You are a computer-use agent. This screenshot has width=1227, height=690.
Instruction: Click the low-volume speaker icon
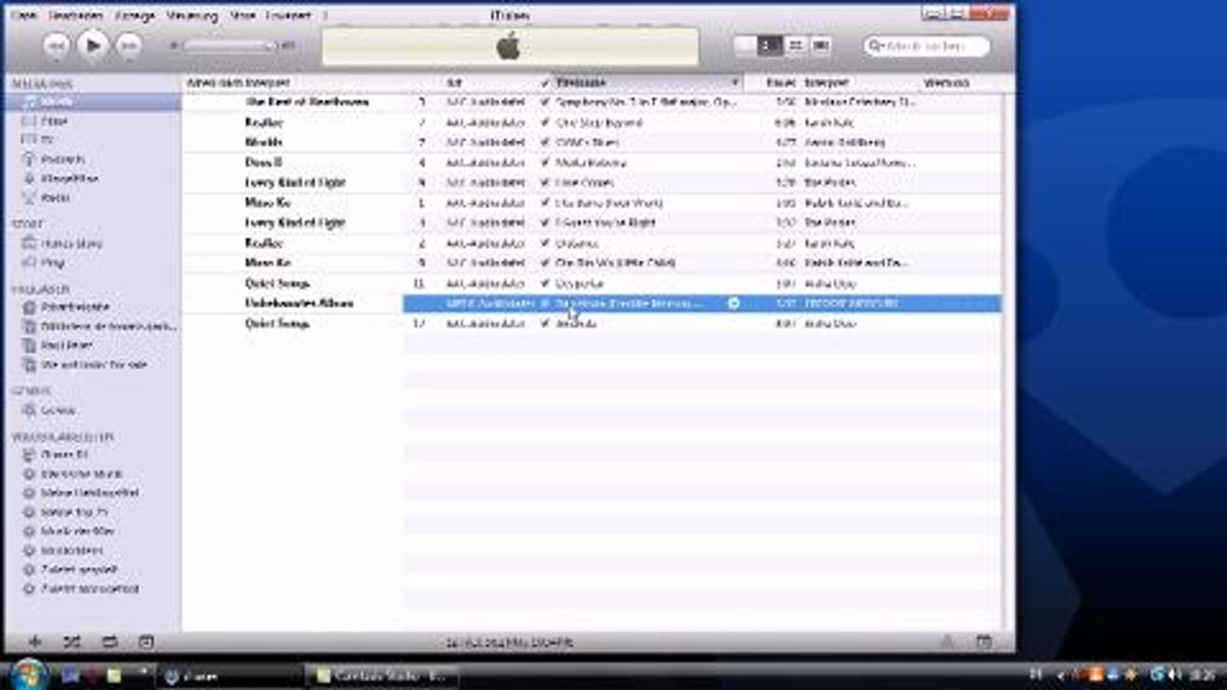point(174,45)
